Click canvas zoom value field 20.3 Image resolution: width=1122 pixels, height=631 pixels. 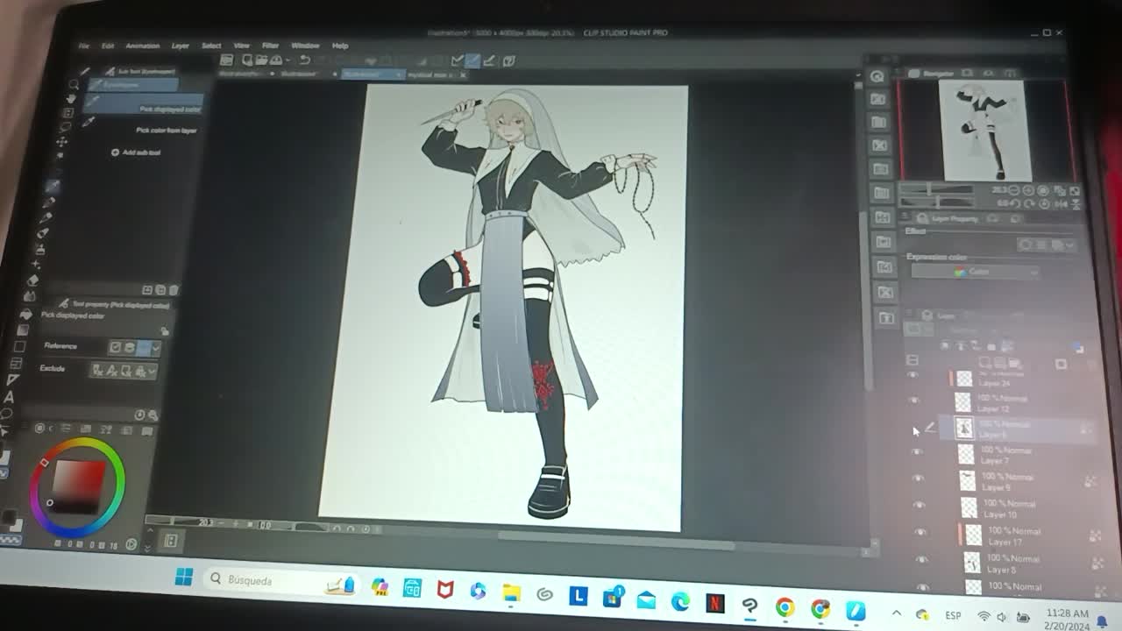(x=206, y=523)
